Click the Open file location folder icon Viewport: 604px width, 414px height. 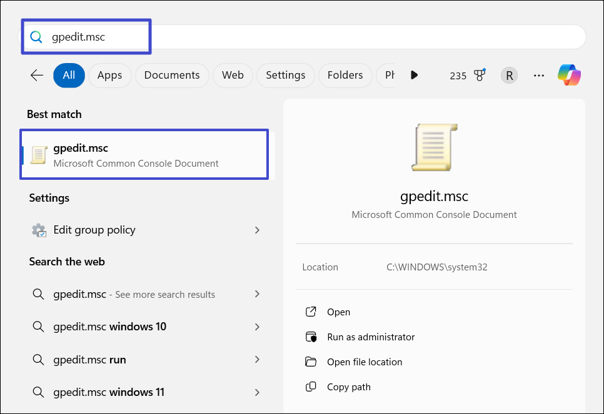pos(311,362)
